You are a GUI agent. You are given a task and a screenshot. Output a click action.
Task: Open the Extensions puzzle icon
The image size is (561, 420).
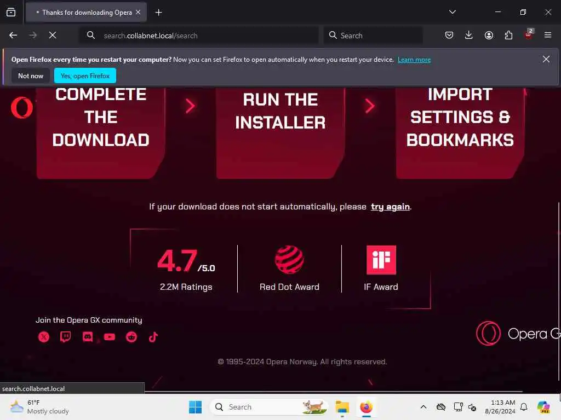tap(508, 35)
